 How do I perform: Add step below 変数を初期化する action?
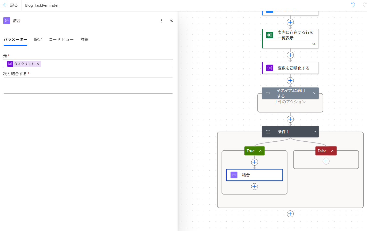tap(290, 81)
